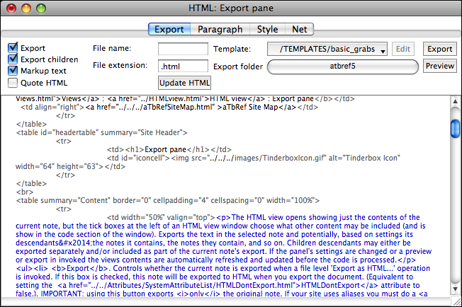The image size is (462, 307).
Task: Open the Style tab
Action: click(267, 30)
